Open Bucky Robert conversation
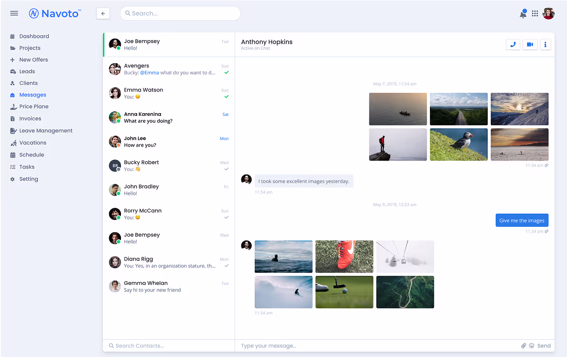Screen dimensions: 567x357 169,166
